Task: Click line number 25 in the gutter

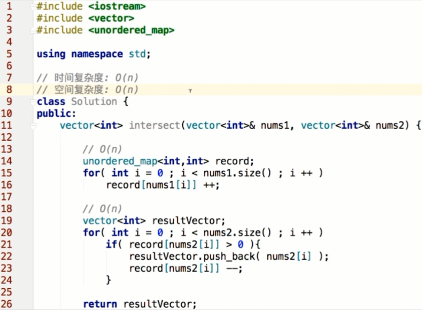Action: click(7, 292)
